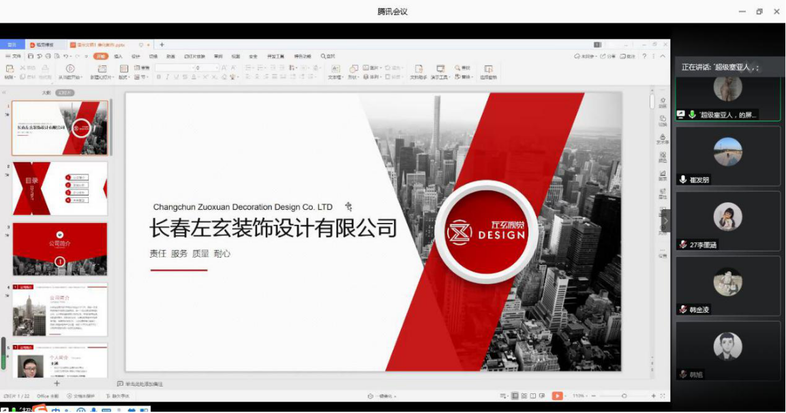Screen dimensions: 786x413
Task: Open the presentation tools icon
Action: point(440,69)
